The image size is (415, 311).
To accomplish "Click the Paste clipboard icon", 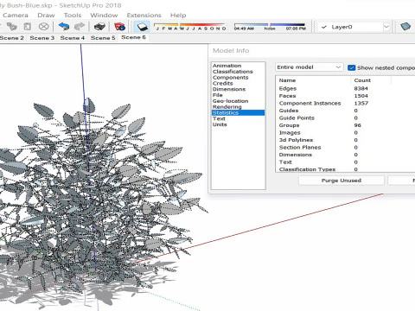I will click(28, 27).
